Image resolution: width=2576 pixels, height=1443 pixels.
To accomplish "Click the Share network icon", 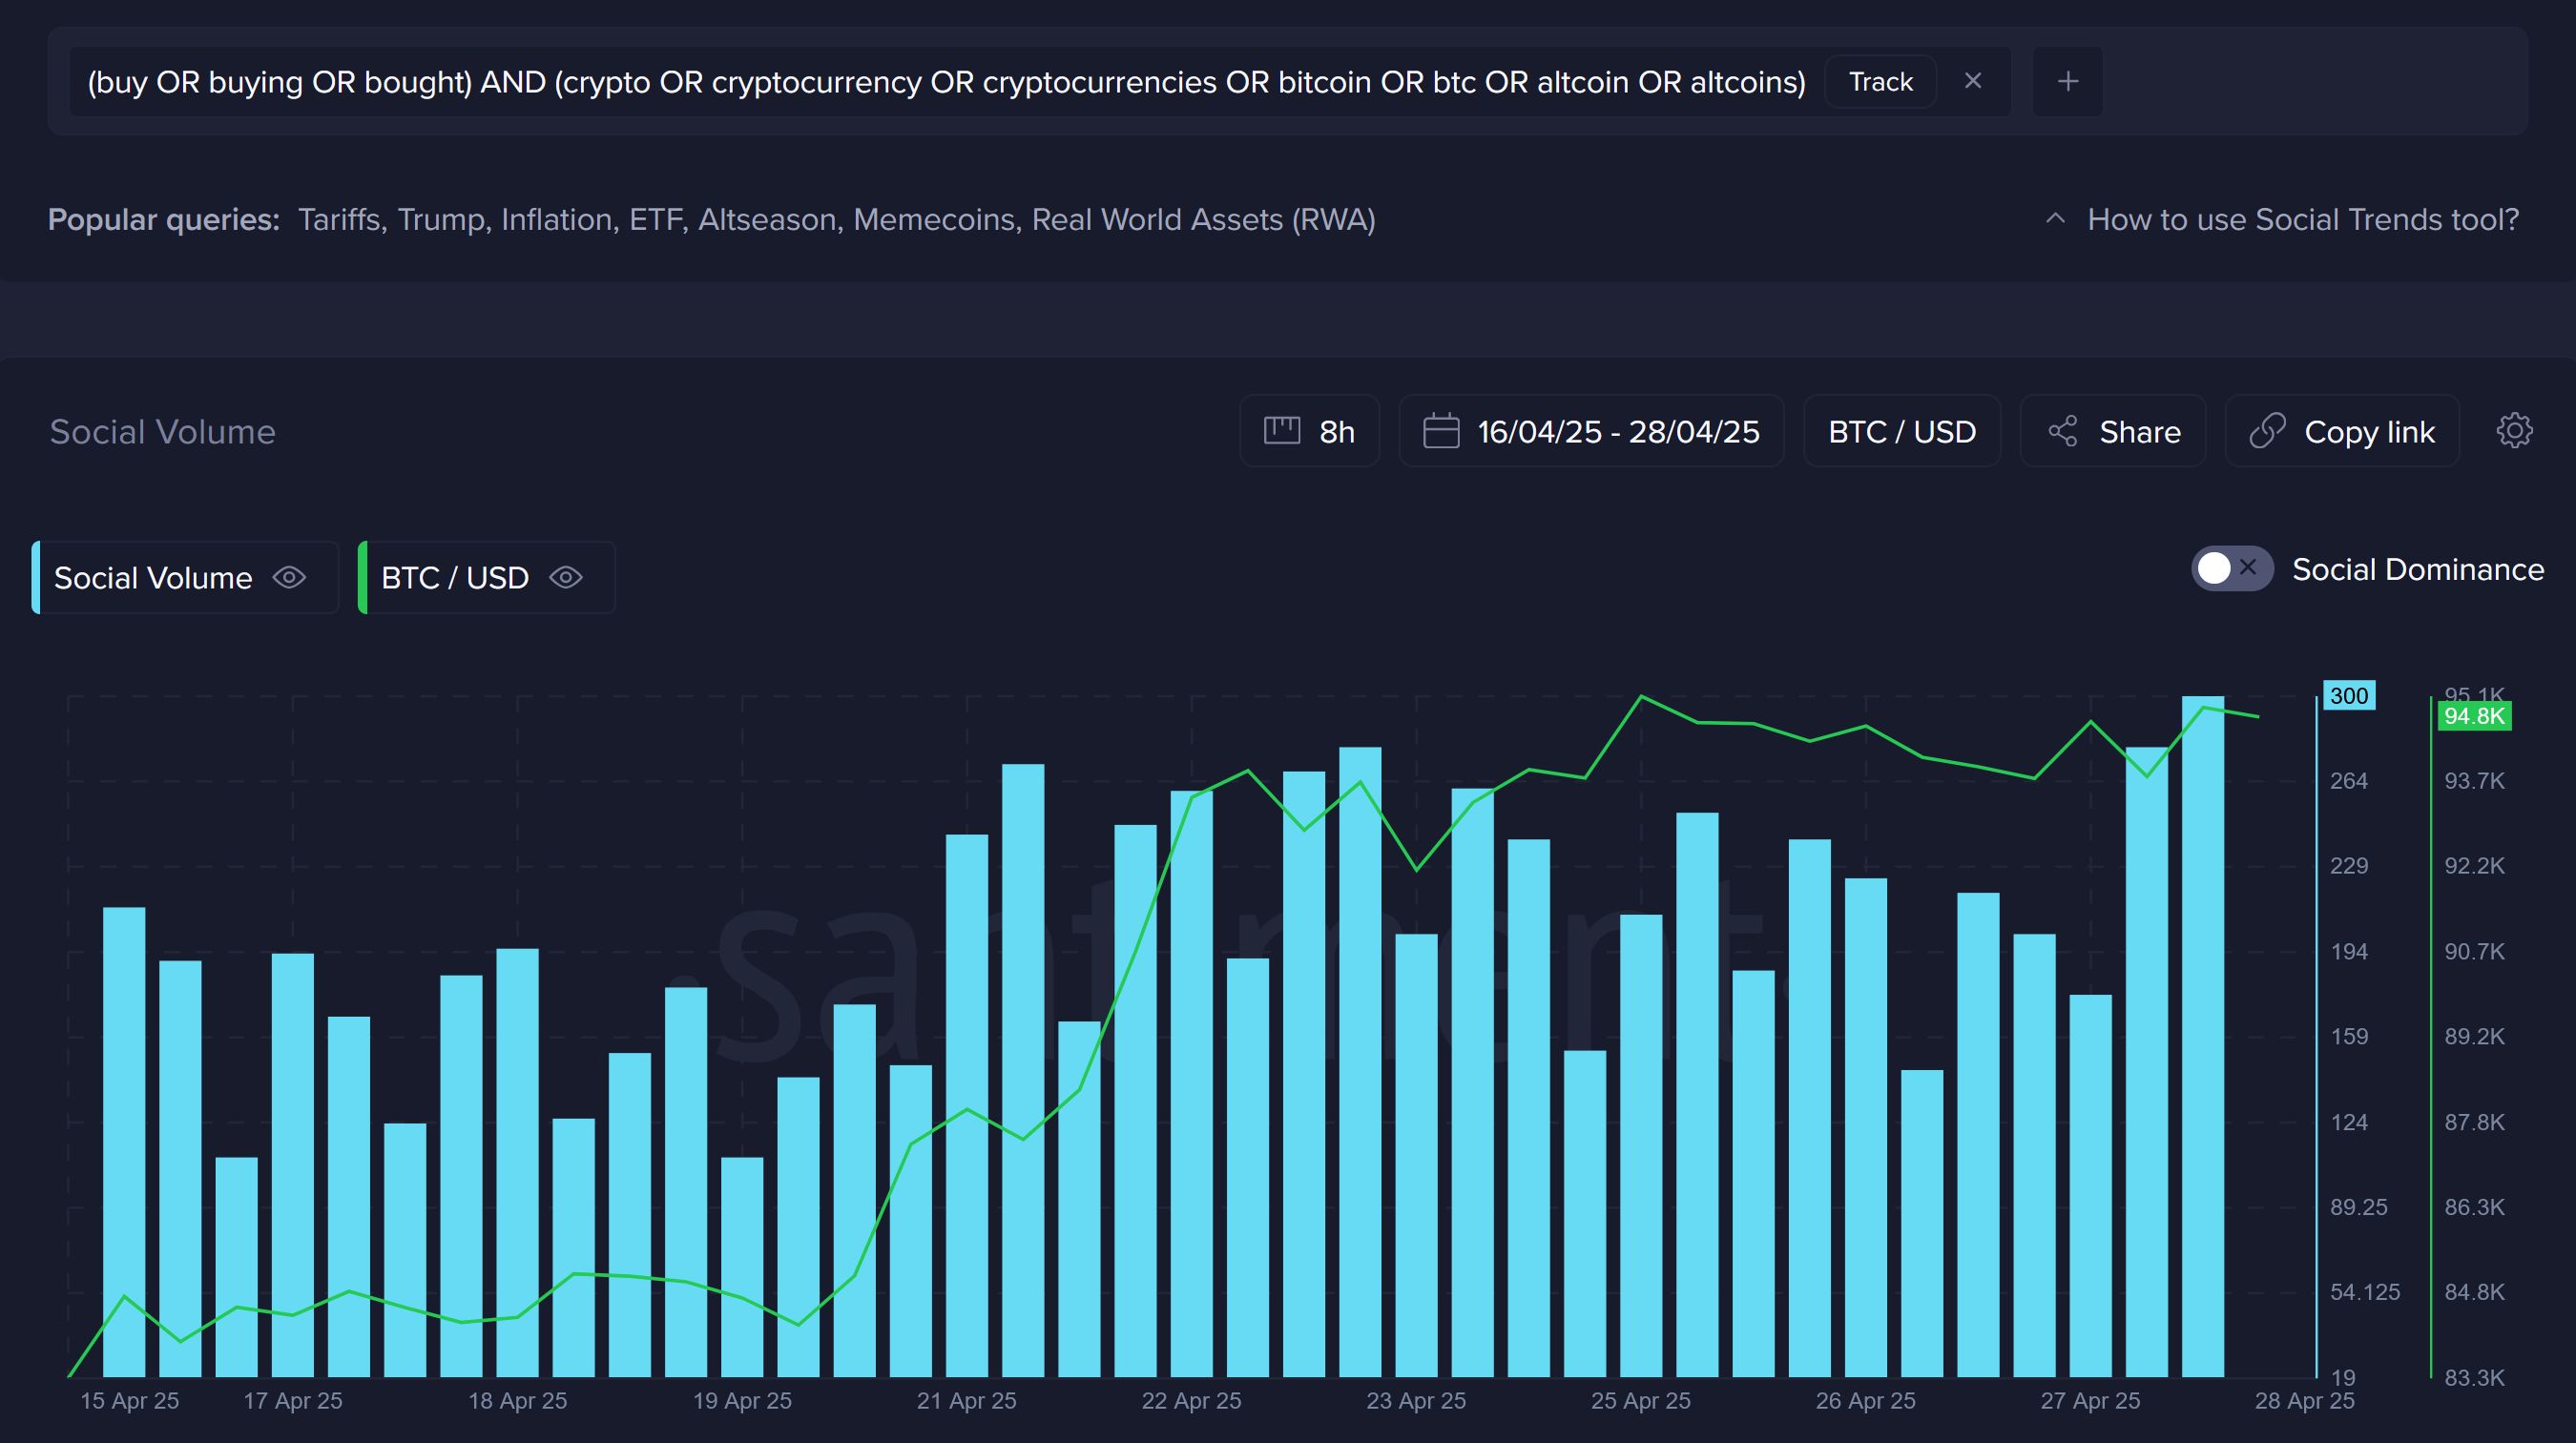I will coord(2062,431).
